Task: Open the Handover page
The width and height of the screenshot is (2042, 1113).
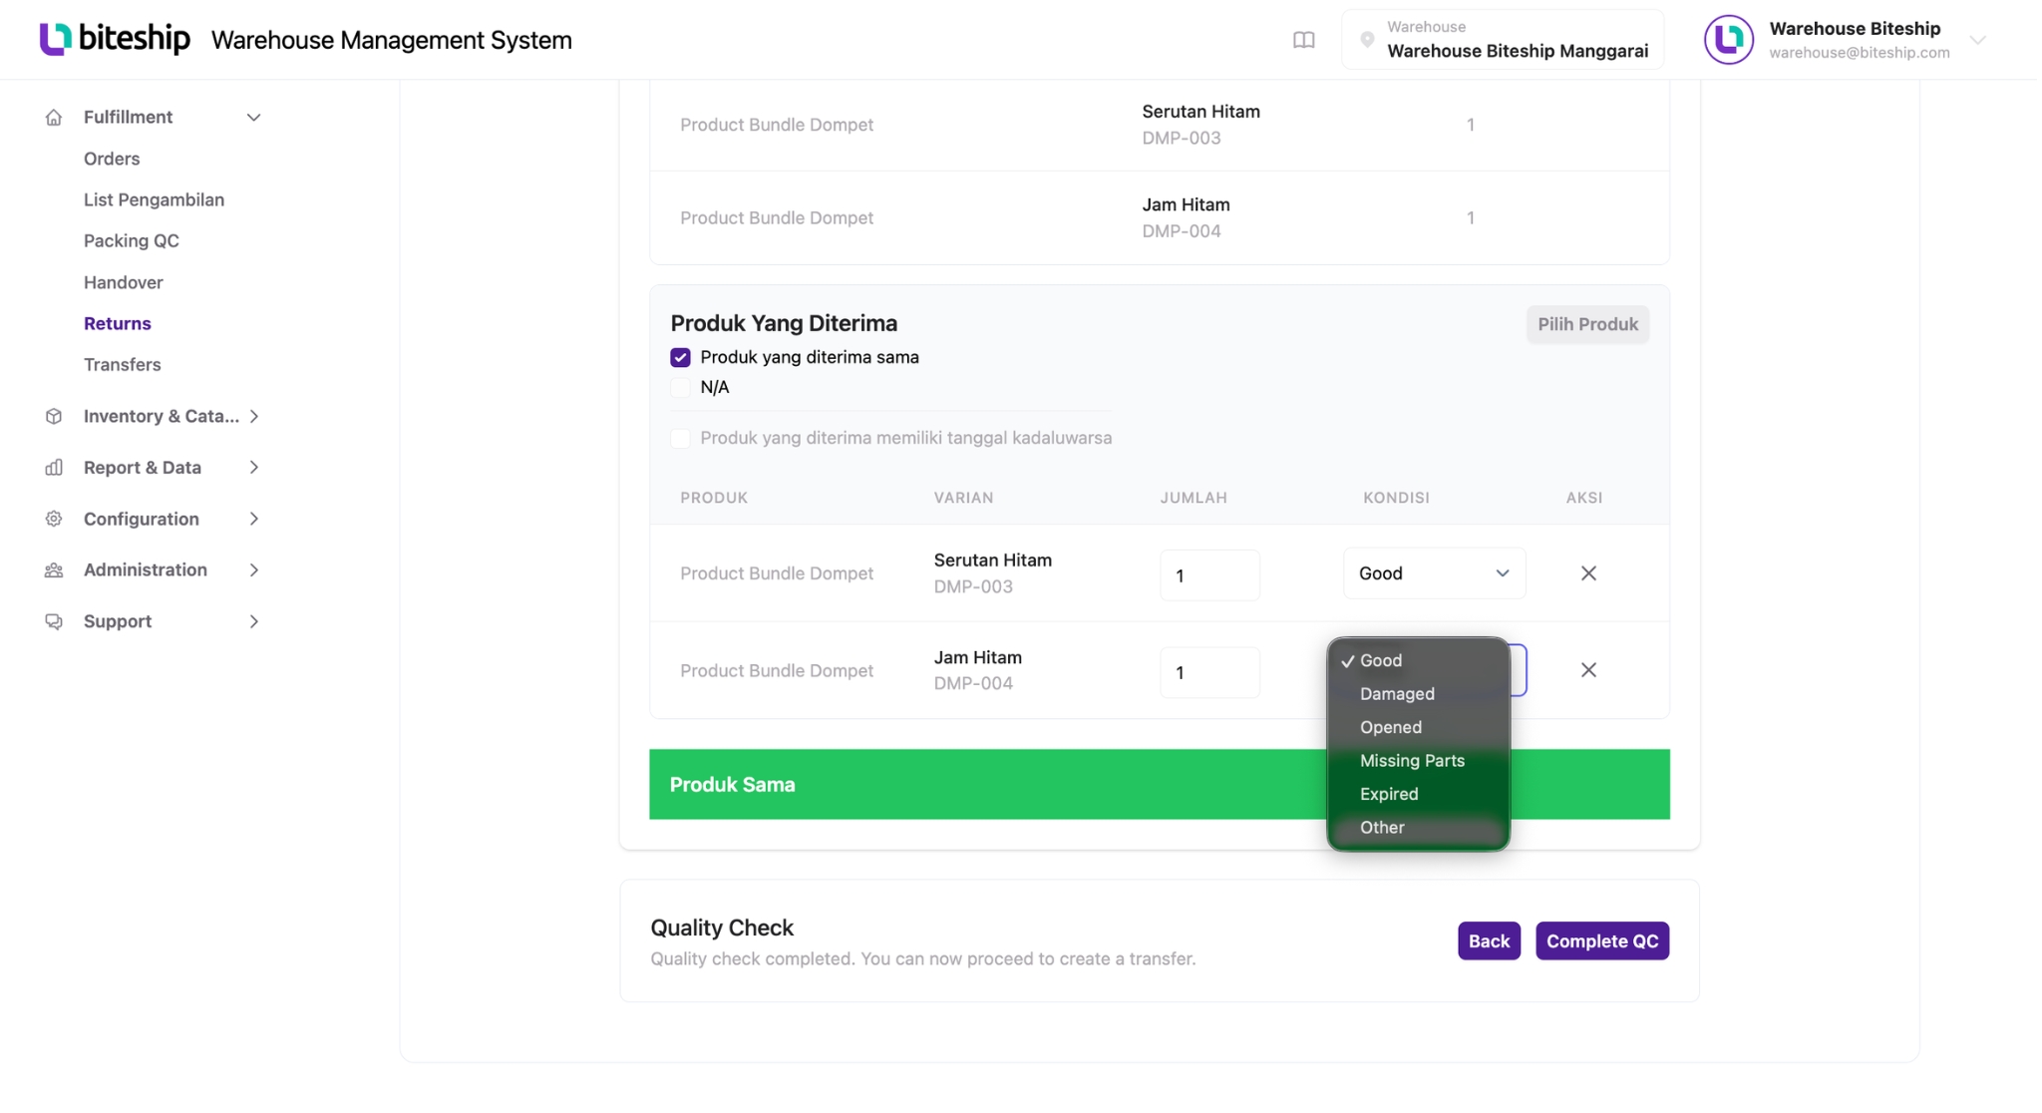Action: coord(124,282)
